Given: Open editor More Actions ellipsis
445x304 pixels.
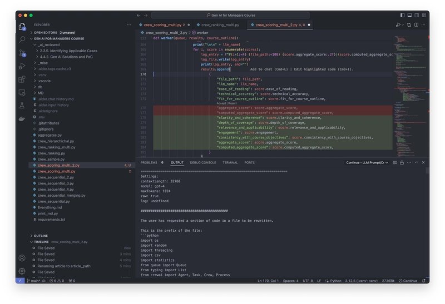Looking at the screenshot, I should pyautogui.click(x=423, y=25).
